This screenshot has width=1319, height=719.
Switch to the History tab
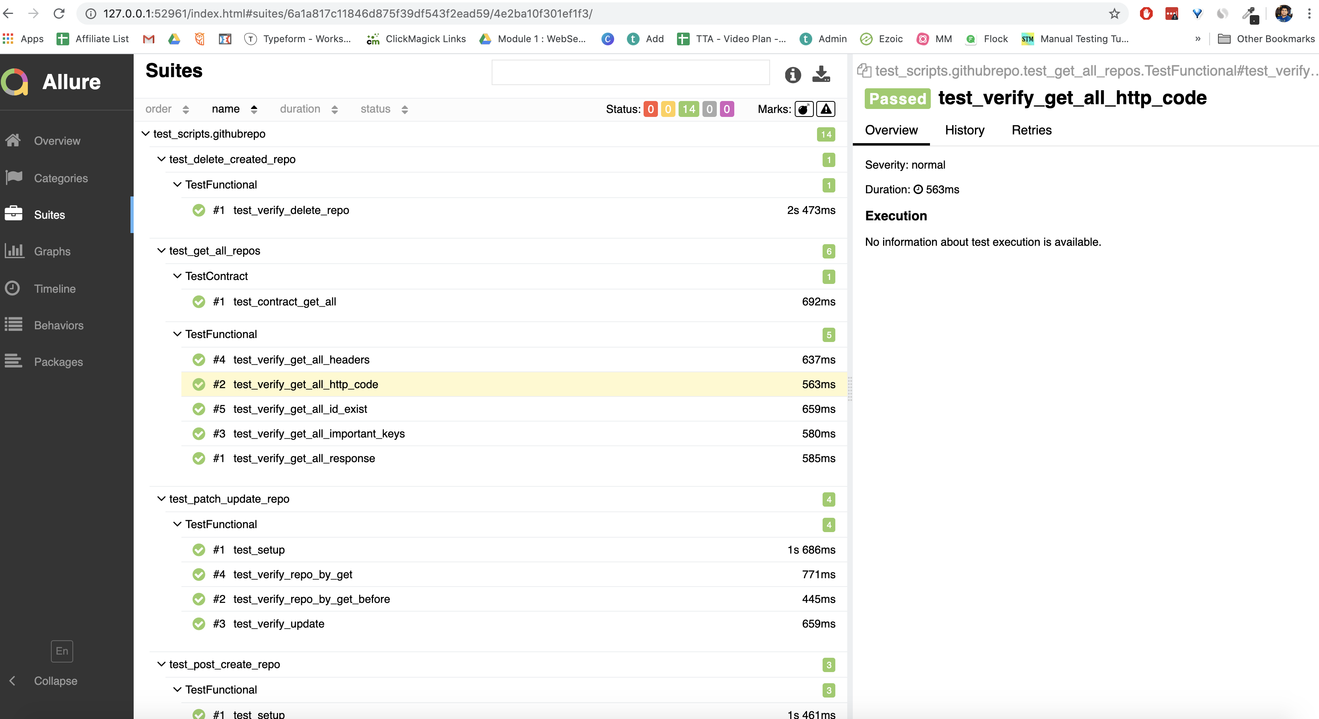[964, 130]
